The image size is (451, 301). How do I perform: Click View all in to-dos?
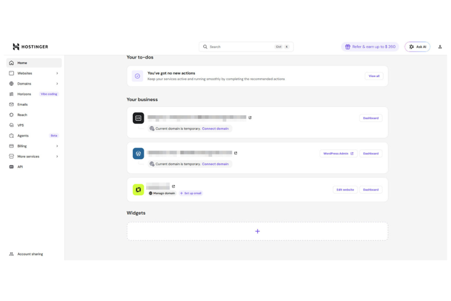tap(374, 76)
